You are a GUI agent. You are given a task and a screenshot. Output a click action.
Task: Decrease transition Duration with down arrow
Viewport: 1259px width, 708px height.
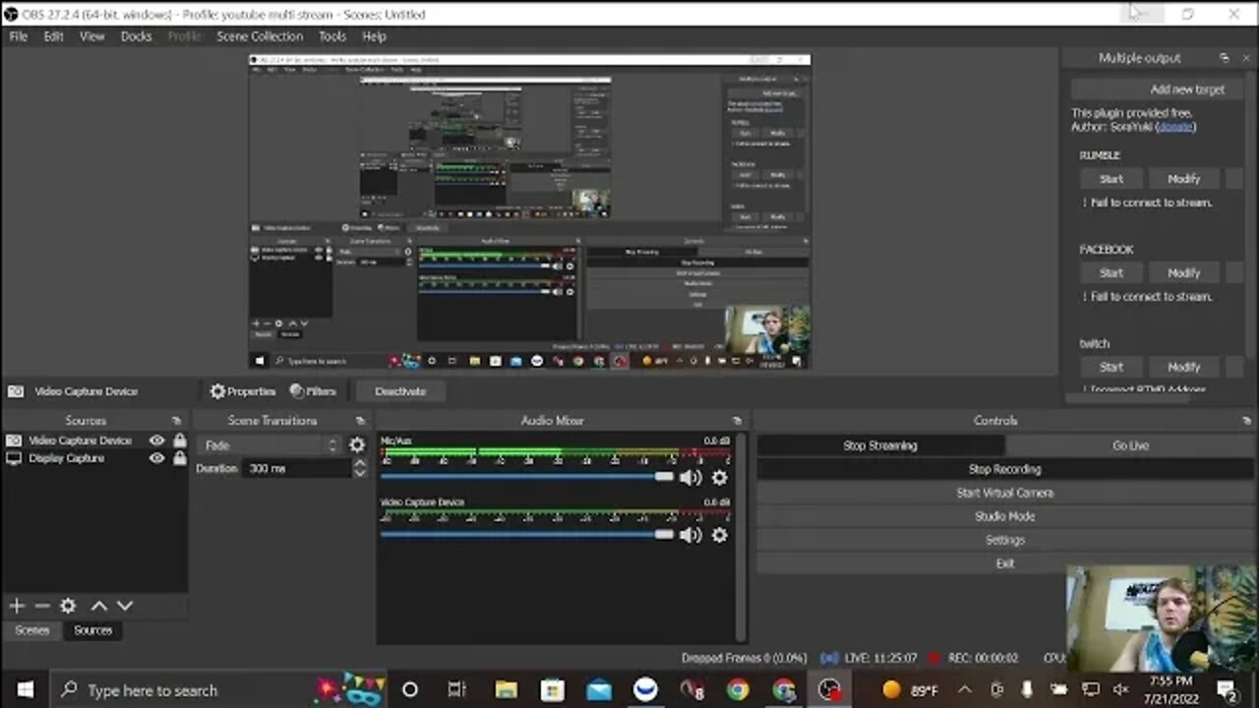[360, 473]
